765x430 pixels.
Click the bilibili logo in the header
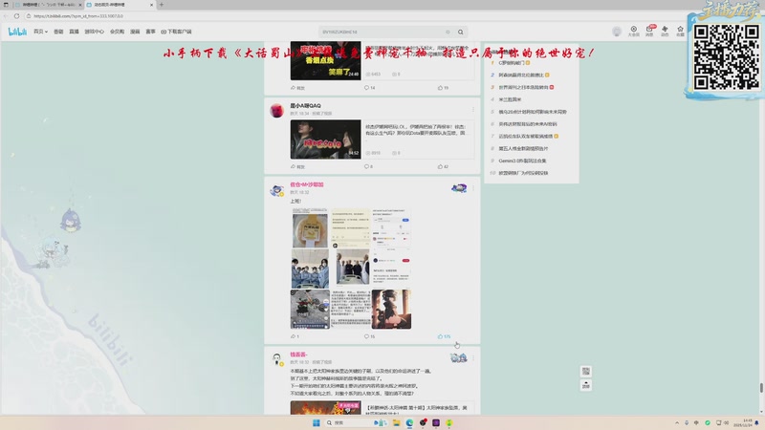(17, 32)
